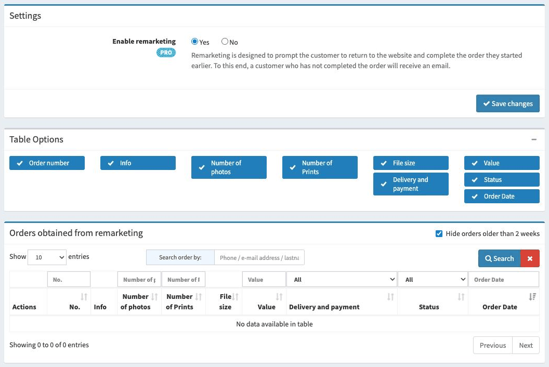This screenshot has height=367, width=549.
Task: Uncheck Hide orders older than 2 weeks
Action: (x=439, y=233)
